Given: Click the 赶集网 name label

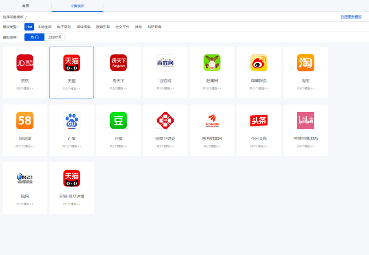Looking at the screenshot, I should [212, 81].
